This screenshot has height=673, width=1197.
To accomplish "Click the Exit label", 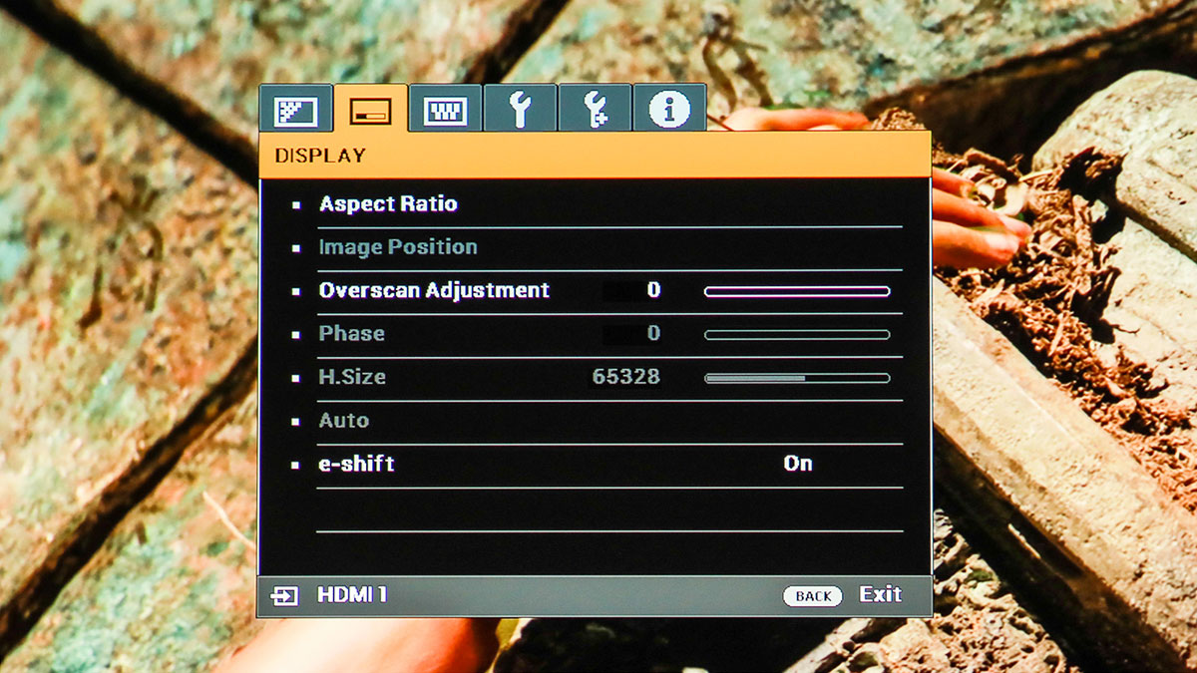I will 881,594.
